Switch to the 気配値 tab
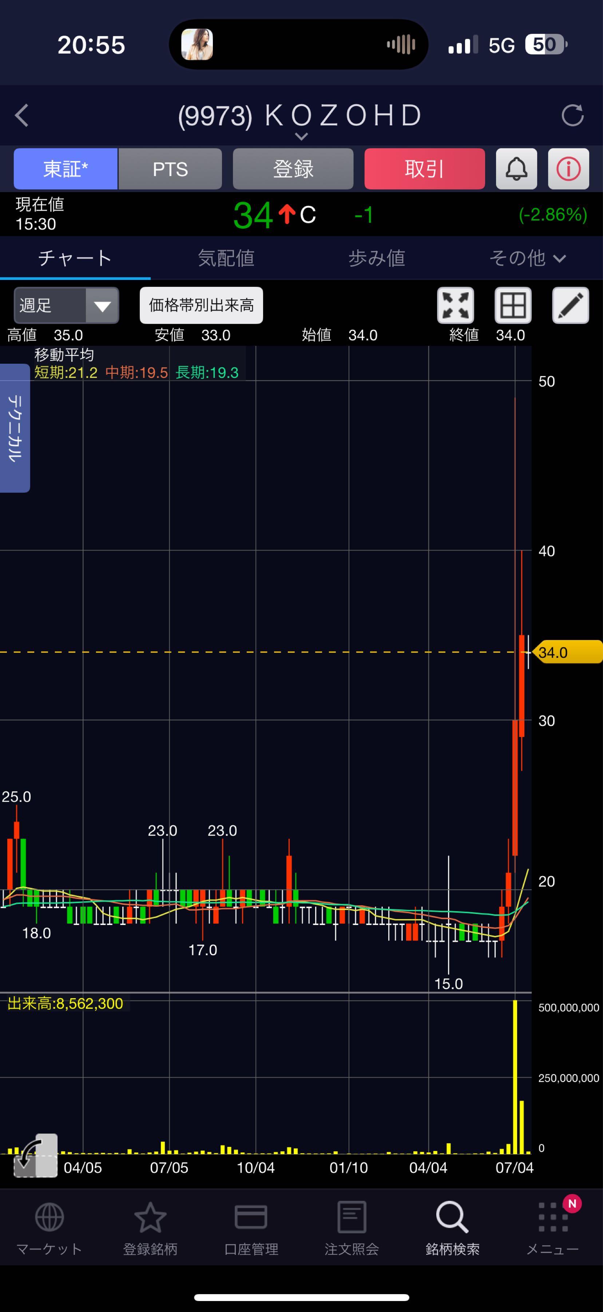603x1312 pixels. 226,258
